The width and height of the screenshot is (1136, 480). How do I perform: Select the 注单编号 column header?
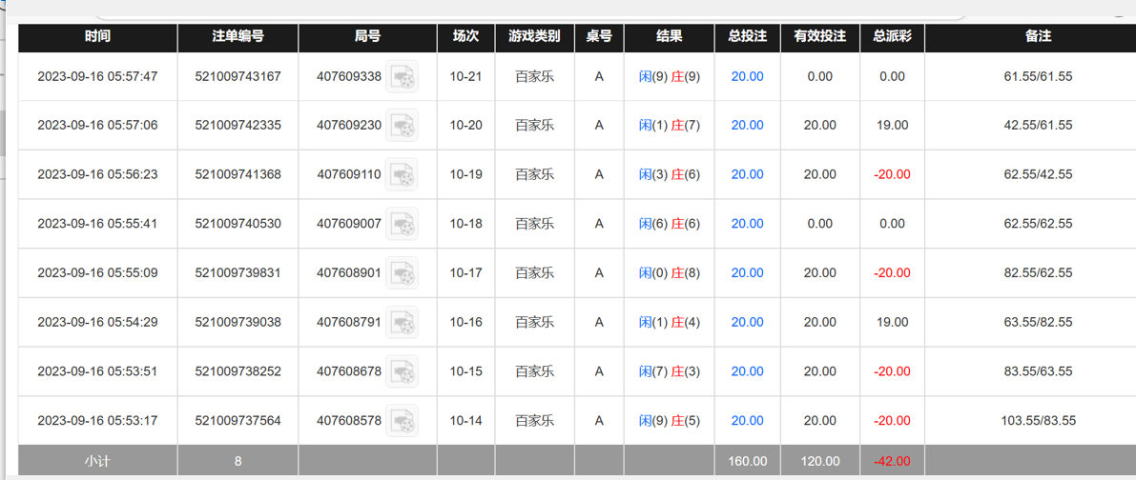click(x=238, y=37)
